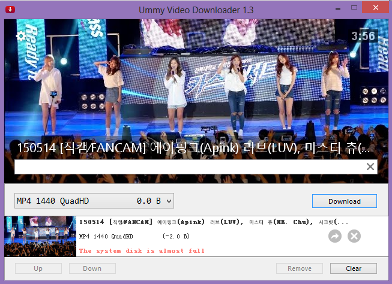Minimize the Ummy Video Downloader window
Image resolution: width=392 pixels, height=284 pixels.
click(338, 9)
